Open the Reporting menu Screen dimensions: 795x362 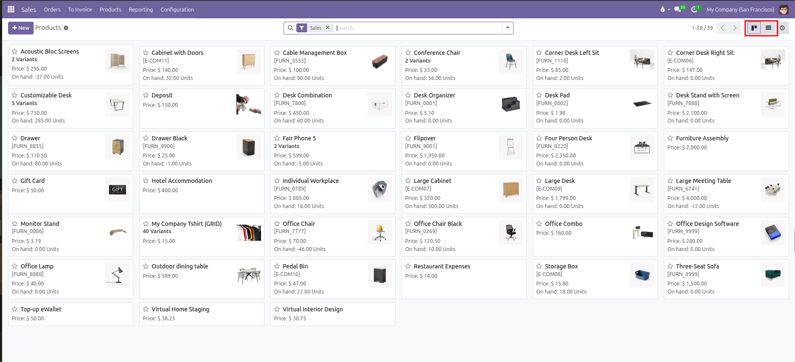(141, 9)
